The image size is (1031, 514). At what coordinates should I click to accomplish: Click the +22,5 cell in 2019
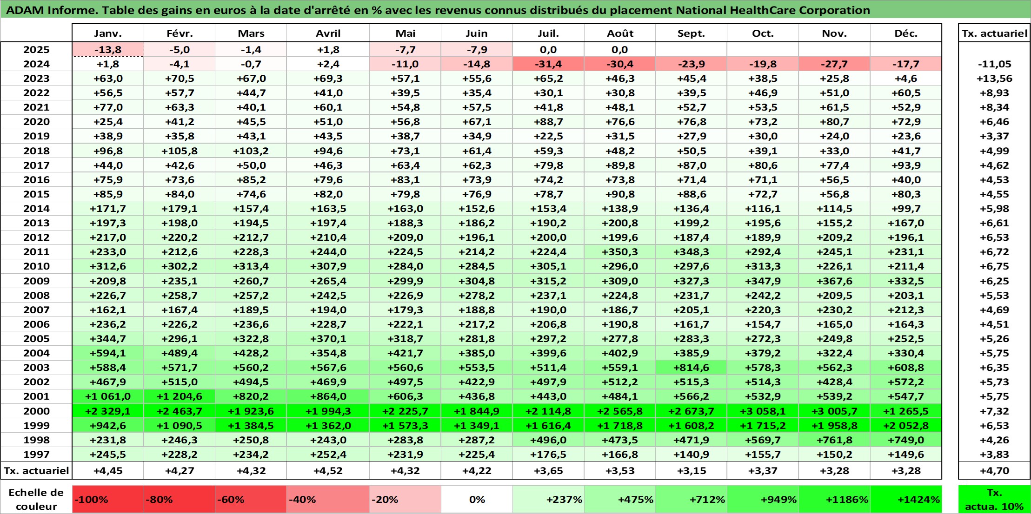548,136
